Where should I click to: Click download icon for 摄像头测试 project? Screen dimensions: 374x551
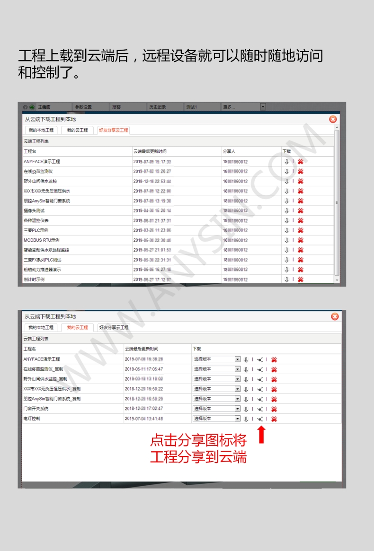coord(286,210)
